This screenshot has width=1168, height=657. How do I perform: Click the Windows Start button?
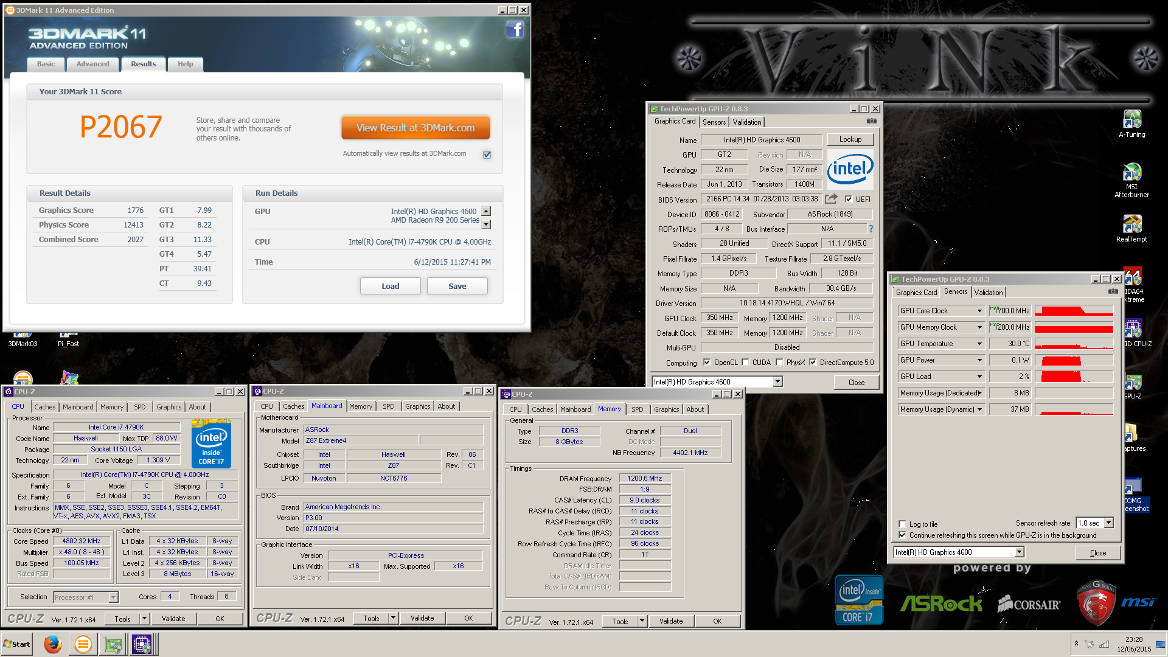pos(17,644)
